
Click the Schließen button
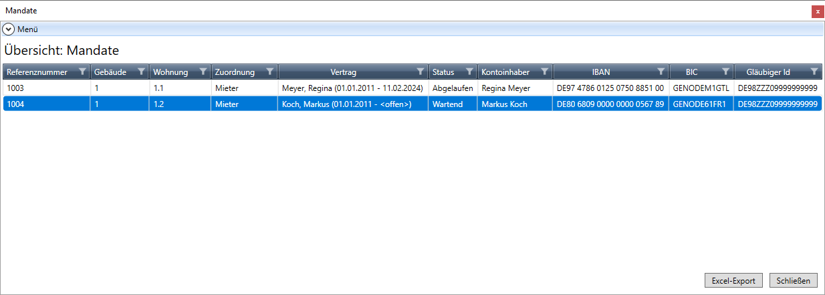(794, 281)
